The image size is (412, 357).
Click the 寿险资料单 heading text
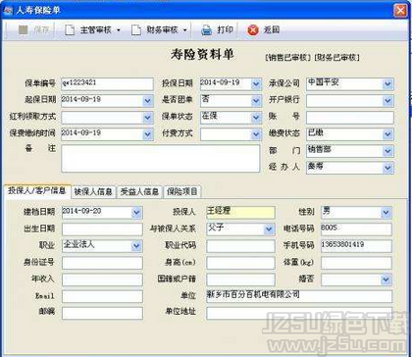pyautogui.click(x=202, y=54)
